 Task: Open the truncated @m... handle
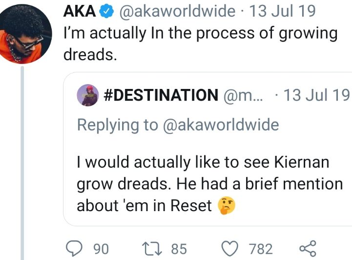pos(243,95)
